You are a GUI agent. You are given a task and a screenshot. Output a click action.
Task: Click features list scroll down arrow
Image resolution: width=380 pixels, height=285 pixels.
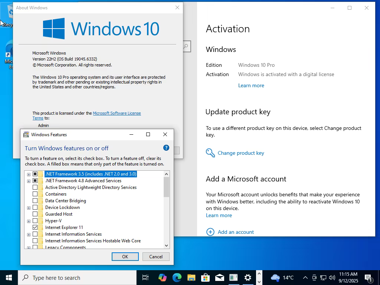(x=167, y=246)
